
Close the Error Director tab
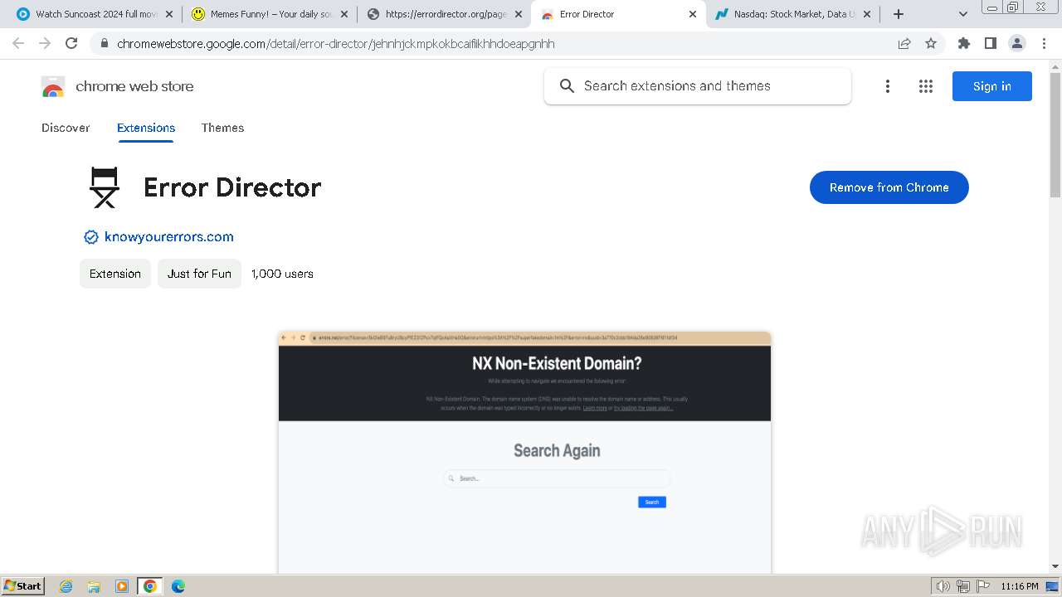pyautogui.click(x=694, y=14)
